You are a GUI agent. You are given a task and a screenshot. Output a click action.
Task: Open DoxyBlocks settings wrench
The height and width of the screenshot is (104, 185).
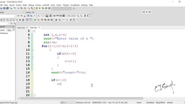point(78,20)
